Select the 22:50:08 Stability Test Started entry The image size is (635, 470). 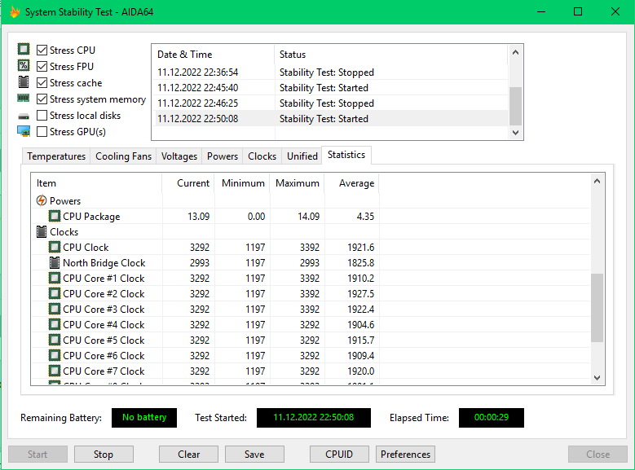click(x=330, y=119)
